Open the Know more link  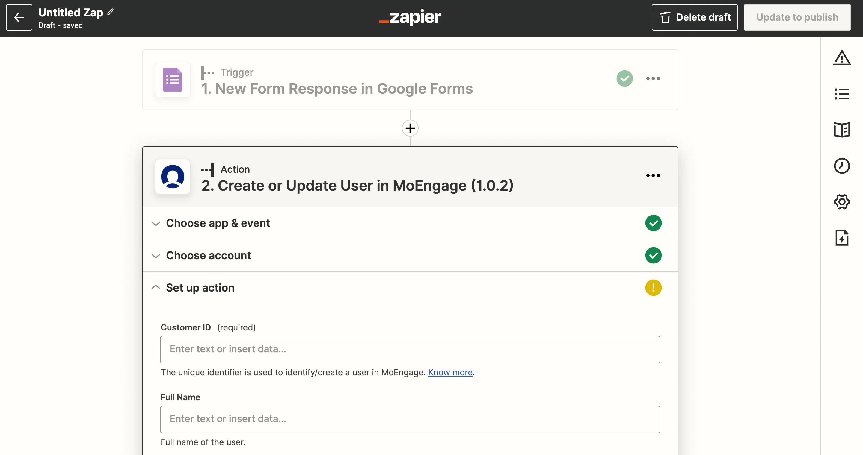[450, 373]
